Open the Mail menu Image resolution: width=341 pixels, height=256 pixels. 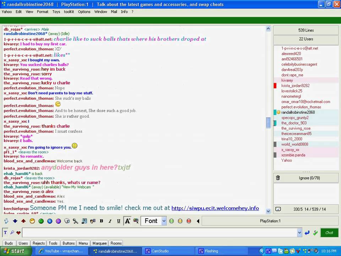114,12
